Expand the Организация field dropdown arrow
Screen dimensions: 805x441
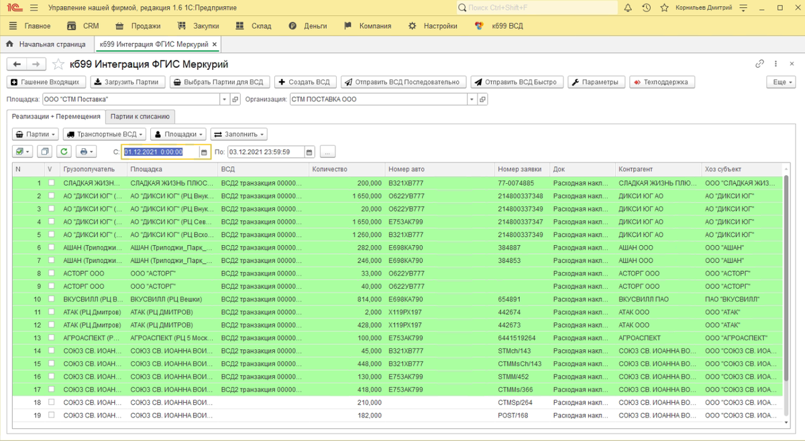coord(472,99)
